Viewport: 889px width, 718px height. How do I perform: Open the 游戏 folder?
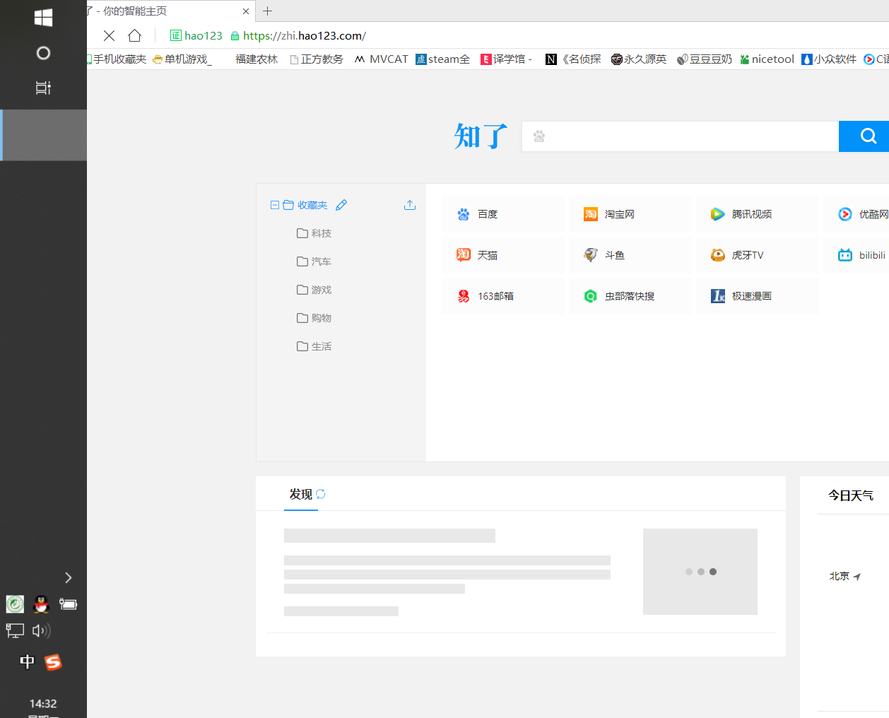point(314,290)
